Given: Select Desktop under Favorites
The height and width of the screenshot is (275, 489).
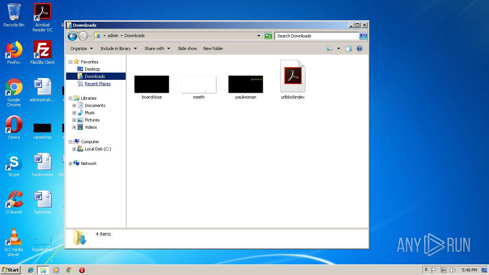Looking at the screenshot, I should click(92, 69).
